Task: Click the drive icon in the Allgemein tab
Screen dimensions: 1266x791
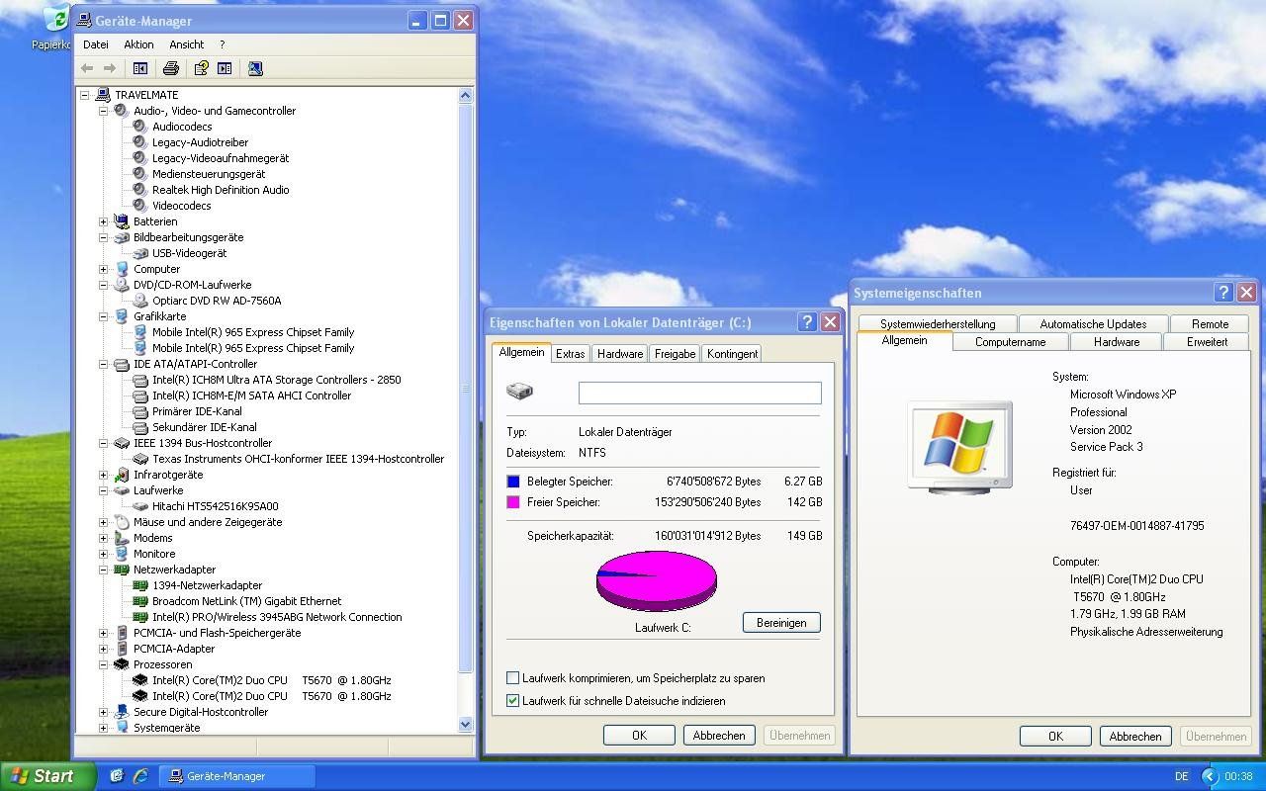Action: tap(519, 392)
